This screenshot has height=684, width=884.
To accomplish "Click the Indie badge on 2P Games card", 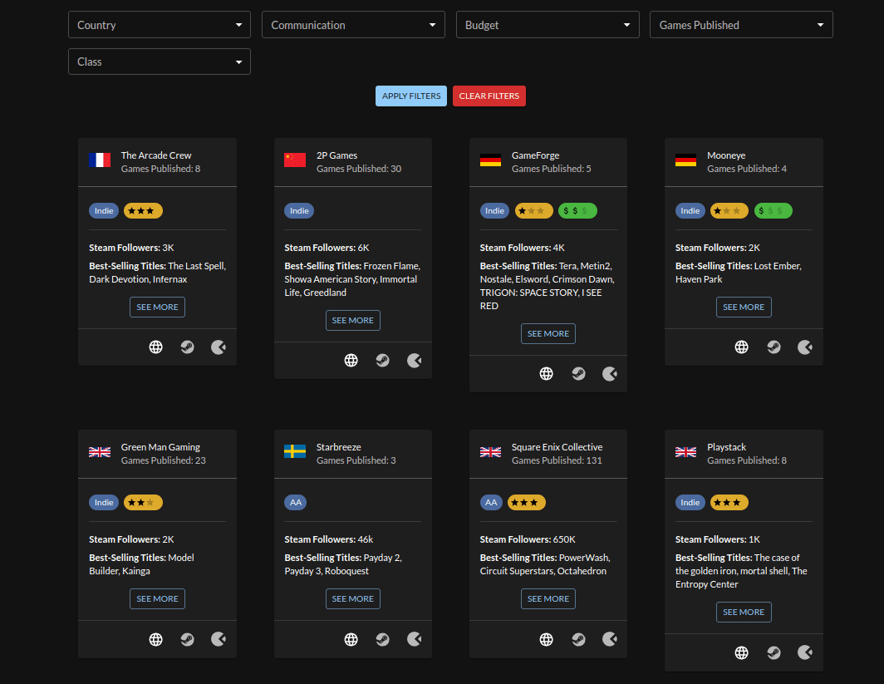I will (299, 211).
